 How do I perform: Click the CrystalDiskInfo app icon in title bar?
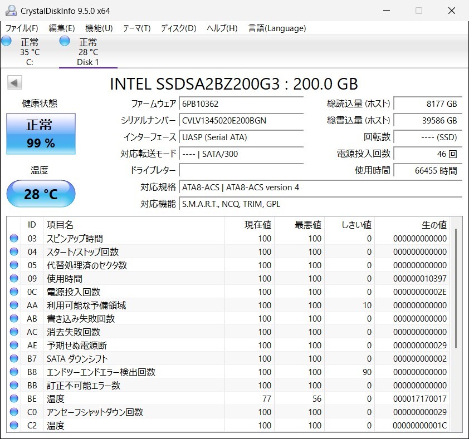tap(11, 11)
